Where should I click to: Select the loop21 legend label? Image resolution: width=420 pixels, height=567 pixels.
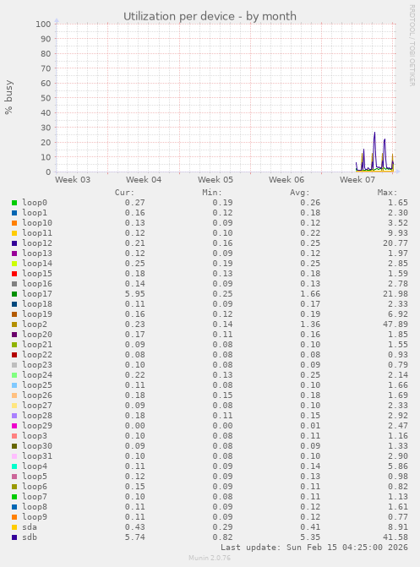pyautogui.click(x=37, y=345)
